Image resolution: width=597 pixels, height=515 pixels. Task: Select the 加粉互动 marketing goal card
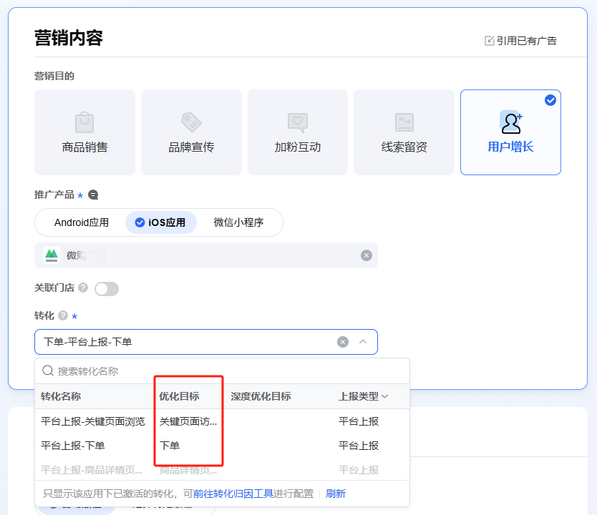pyautogui.click(x=298, y=132)
